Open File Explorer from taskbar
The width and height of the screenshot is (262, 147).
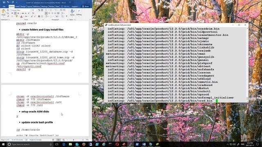coord(70,144)
